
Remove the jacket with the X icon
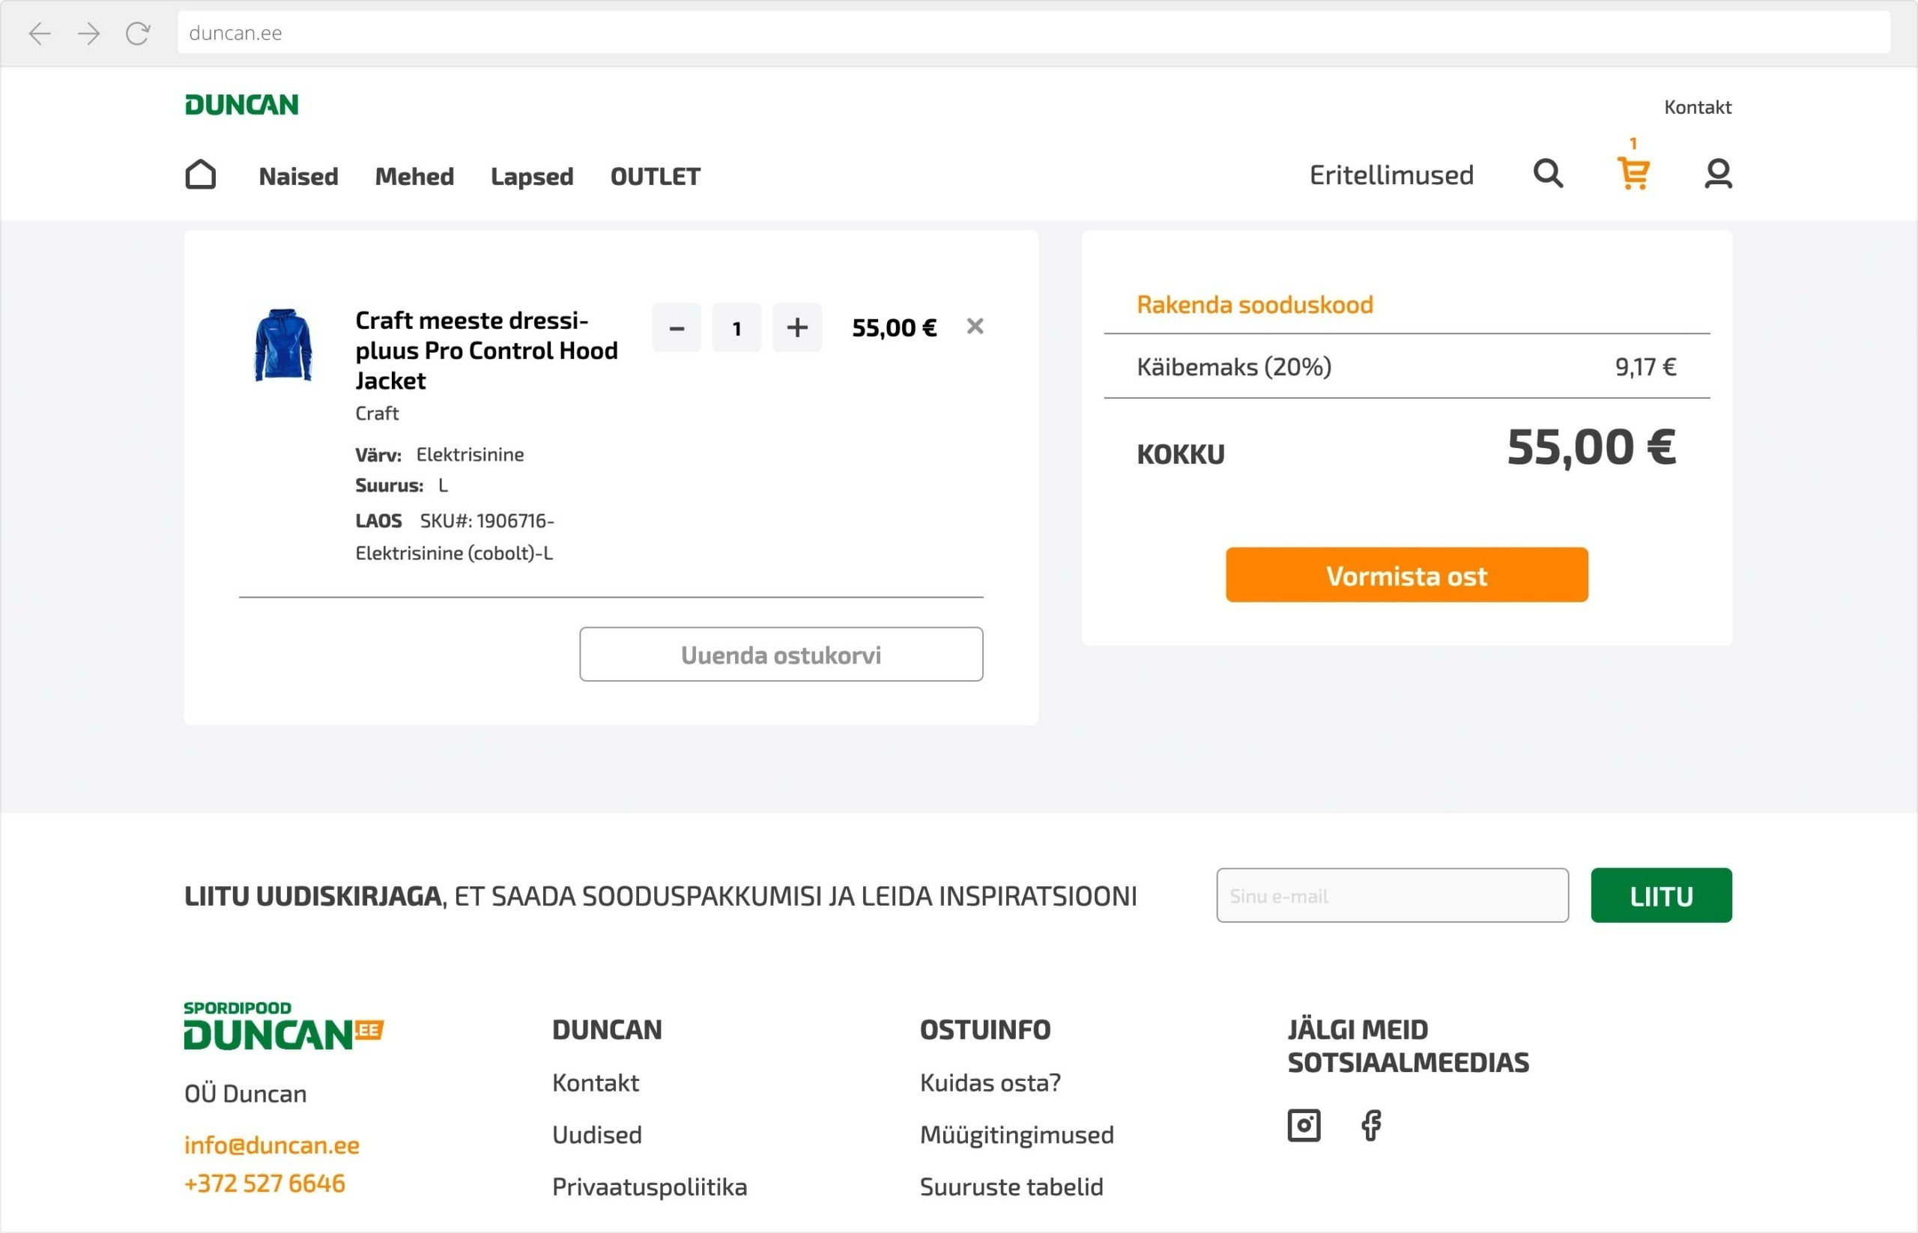click(x=975, y=327)
